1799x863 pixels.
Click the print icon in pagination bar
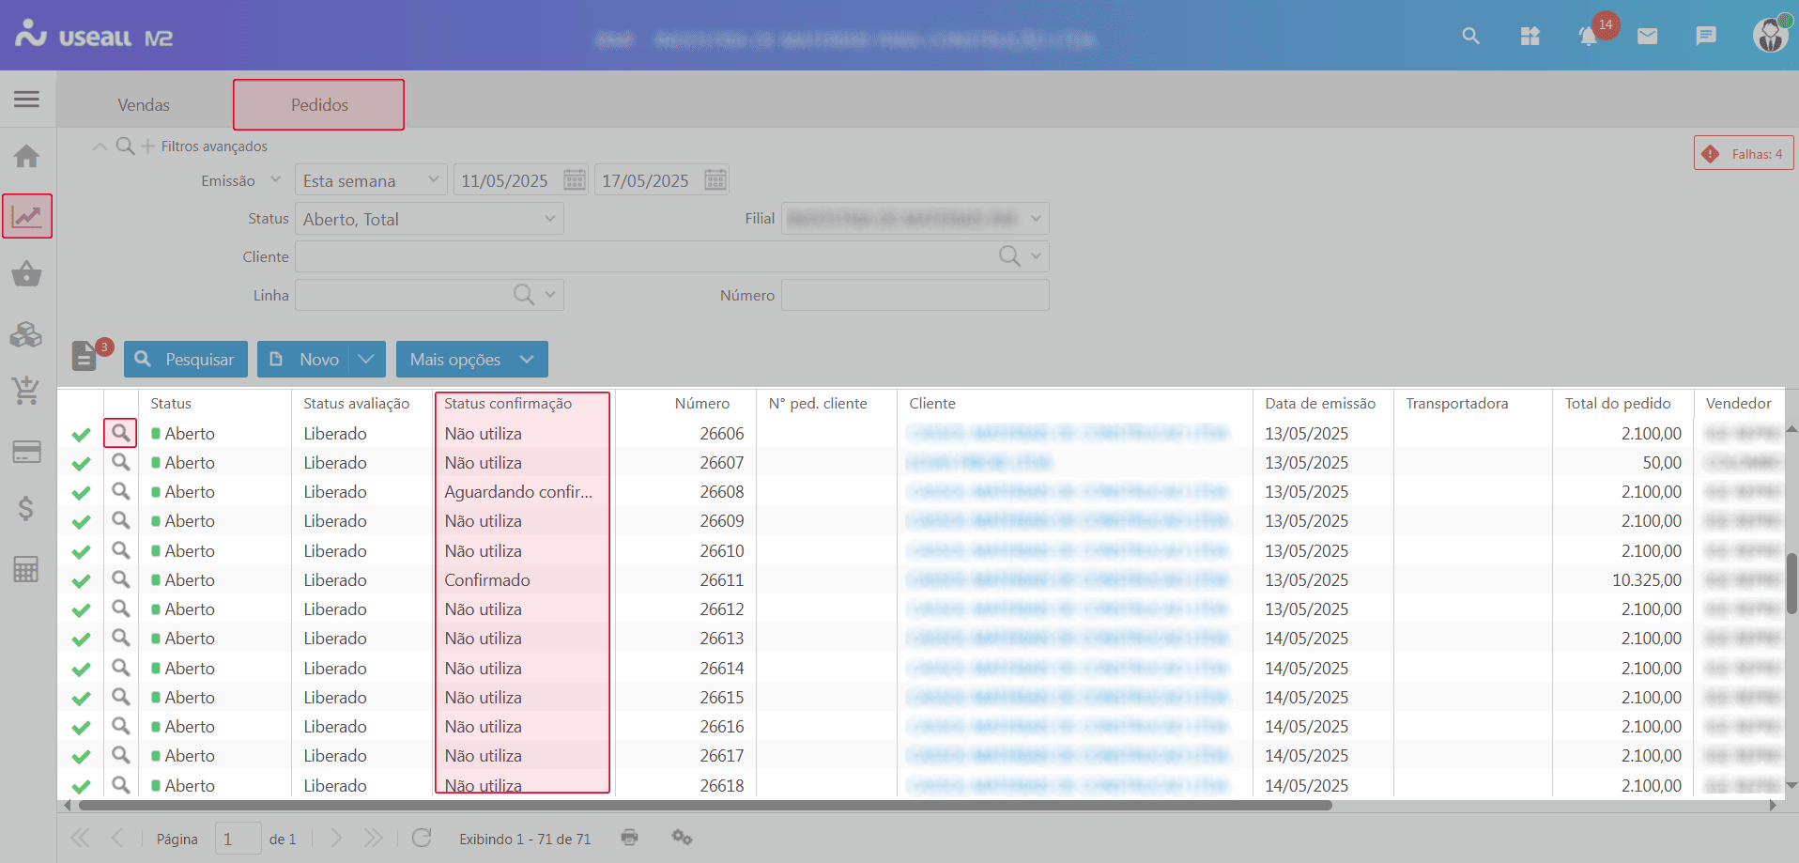629,838
